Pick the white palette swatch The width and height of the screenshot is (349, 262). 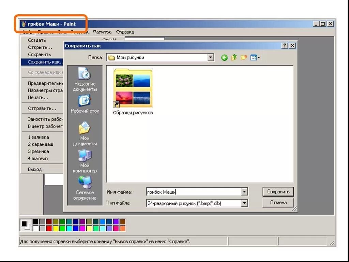click(35, 228)
